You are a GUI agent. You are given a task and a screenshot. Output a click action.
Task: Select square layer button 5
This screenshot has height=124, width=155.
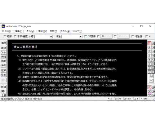tap(149, 64)
